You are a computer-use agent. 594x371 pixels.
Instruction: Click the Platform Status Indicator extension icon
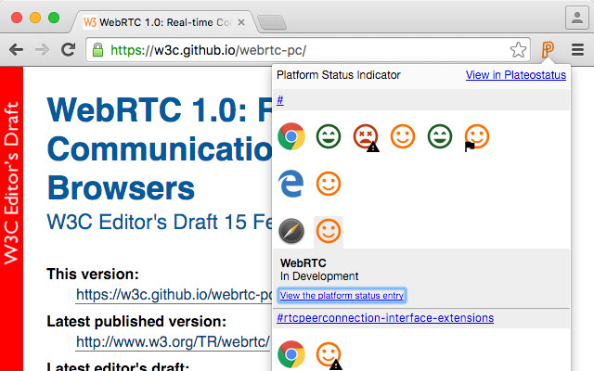point(549,50)
